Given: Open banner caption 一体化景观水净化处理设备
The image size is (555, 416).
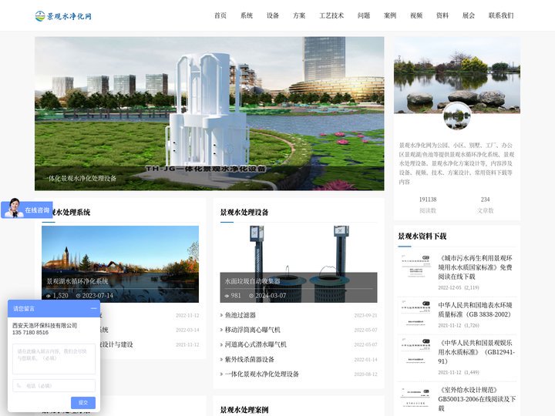Looking at the screenshot, I should (x=80, y=178).
